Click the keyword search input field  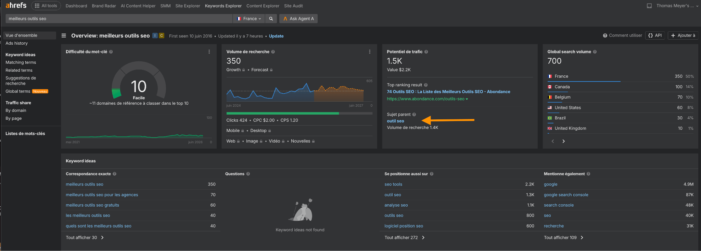point(119,19)
